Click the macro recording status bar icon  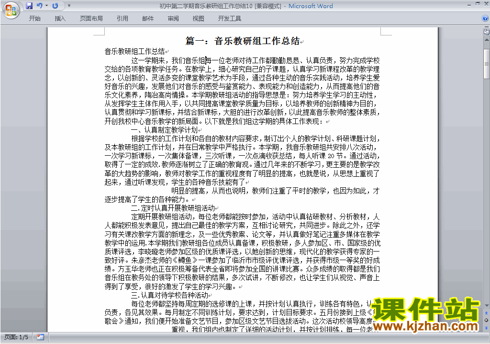click(40, 337)
